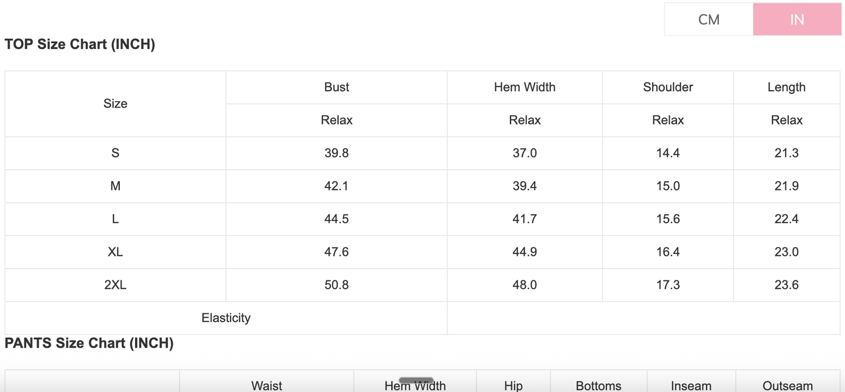
Task: Select the Size header cell
Action: click(115, 103)
